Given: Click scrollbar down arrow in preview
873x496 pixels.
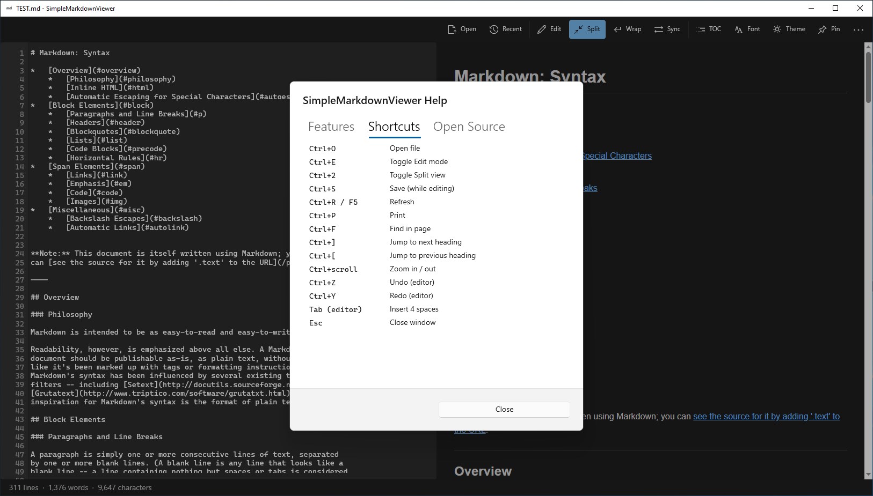Looking at the screenshot, I should [868, 475].
